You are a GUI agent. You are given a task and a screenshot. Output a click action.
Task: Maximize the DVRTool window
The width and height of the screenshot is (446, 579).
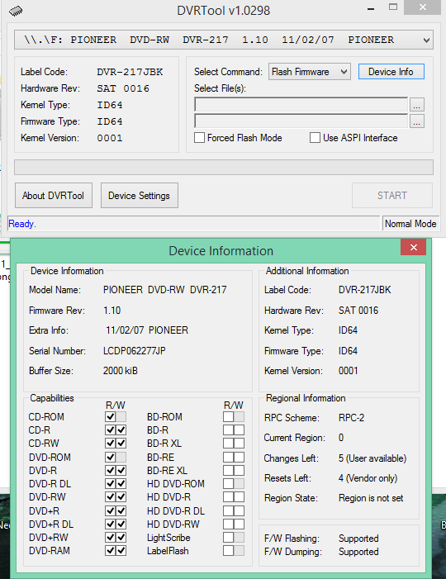[393, 7]
